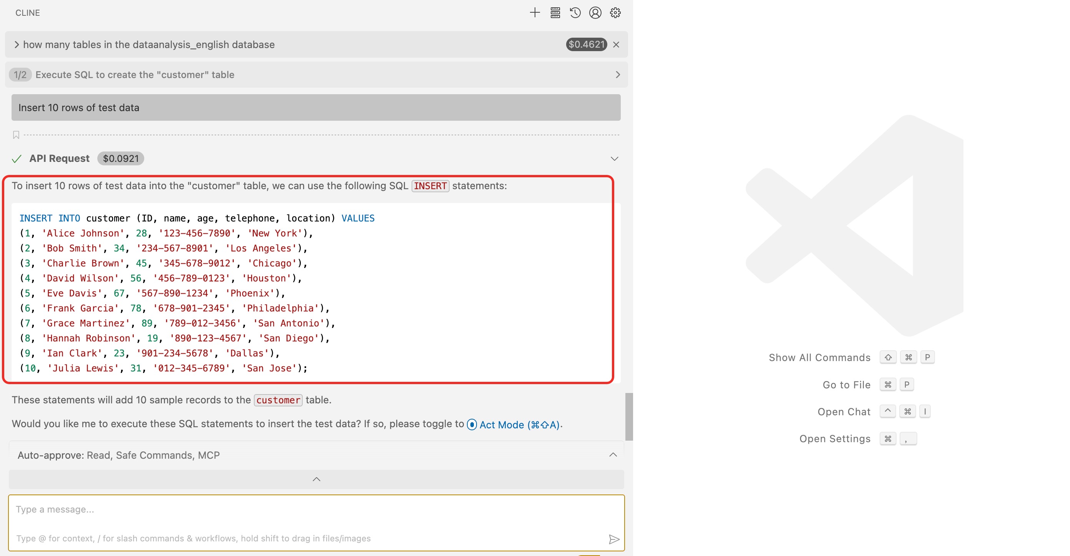The height and width of the screenshot is (556, 1070).
Task: Click the checkpoint bookmark icon
Action: 16,135
